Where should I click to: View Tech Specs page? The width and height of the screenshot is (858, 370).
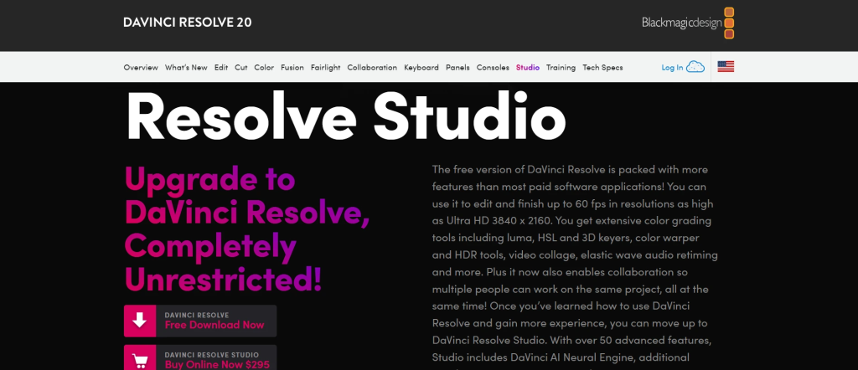[x=602, y=67]
